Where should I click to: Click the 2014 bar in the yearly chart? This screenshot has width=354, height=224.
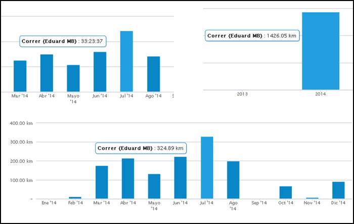pyautogui.click(x=321, y=51)
